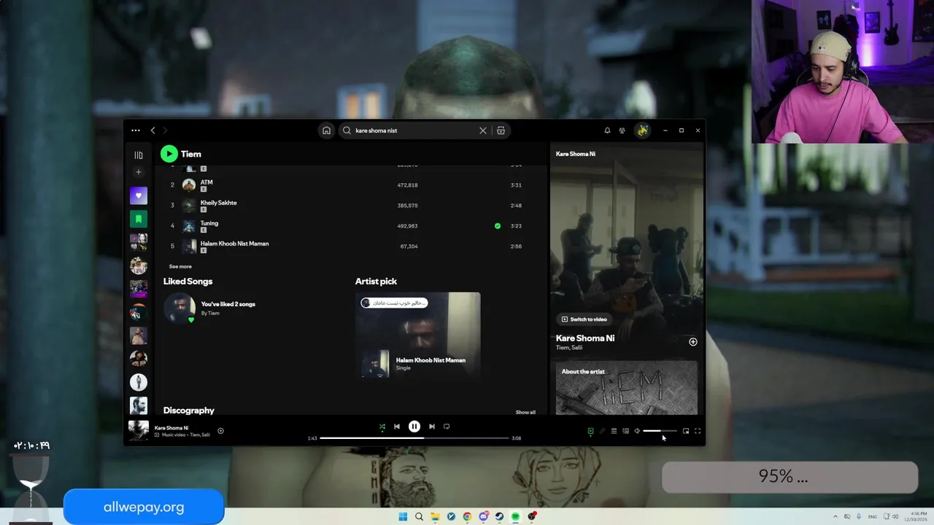The image size is (934, 525).
Task: Open the user profile avatar menu
Action: (x=642, y=131)
